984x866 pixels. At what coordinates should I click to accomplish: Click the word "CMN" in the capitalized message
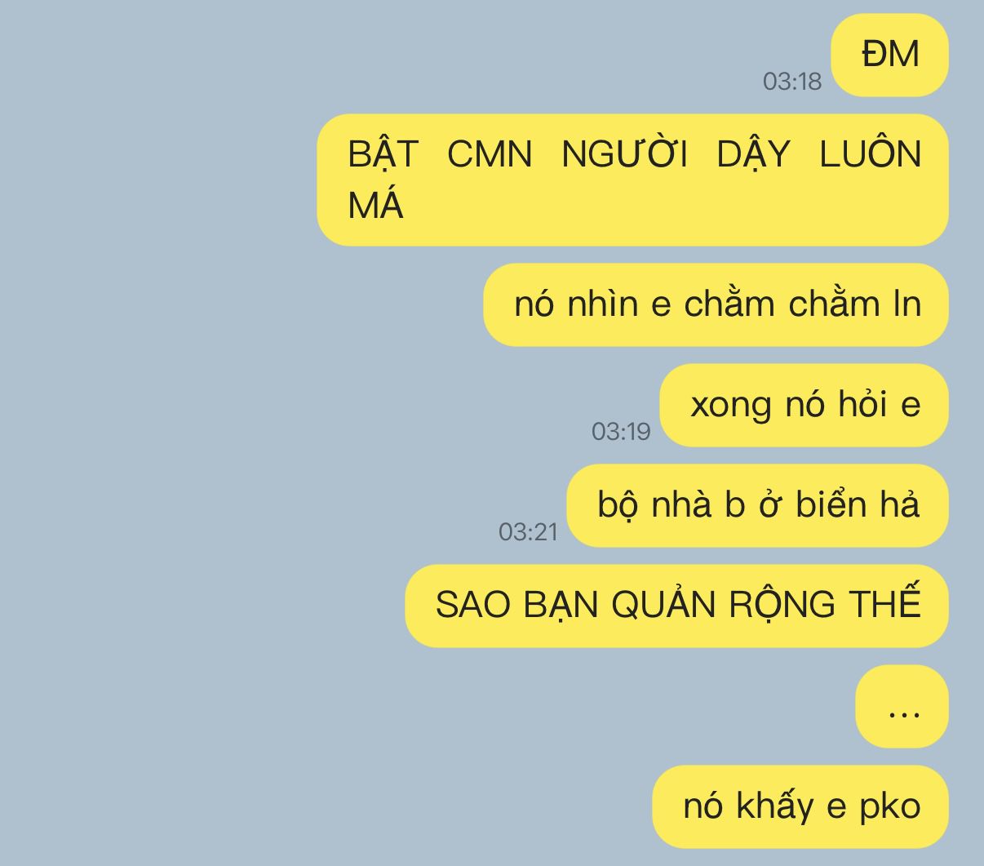pyautogui.click(x=490, y=154)
